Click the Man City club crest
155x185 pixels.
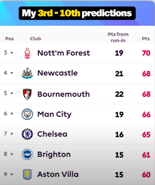click(x=27, y=114)
